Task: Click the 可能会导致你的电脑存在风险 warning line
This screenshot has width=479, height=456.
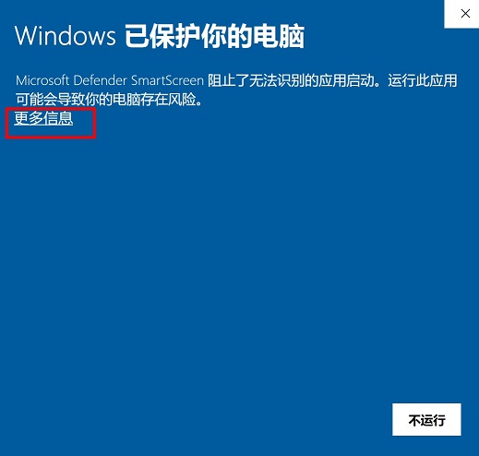Action: click(109, 100)
